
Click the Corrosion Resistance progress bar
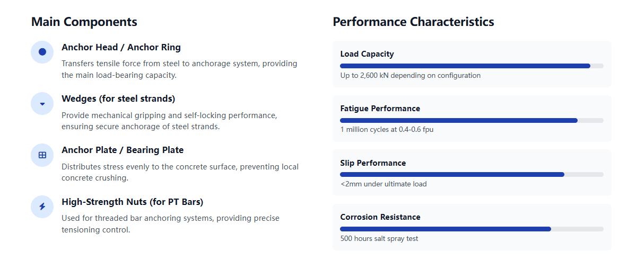472,229
